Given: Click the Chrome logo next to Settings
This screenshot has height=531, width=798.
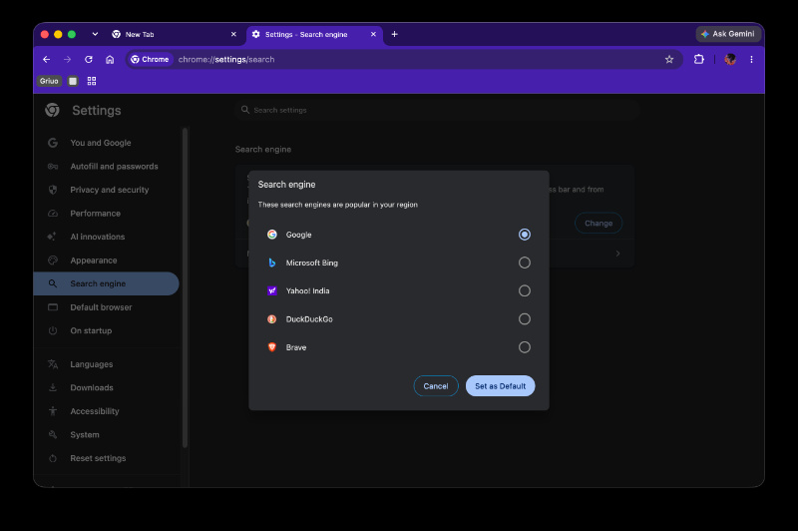Looking at the screenshot, I should coord(52,110).
